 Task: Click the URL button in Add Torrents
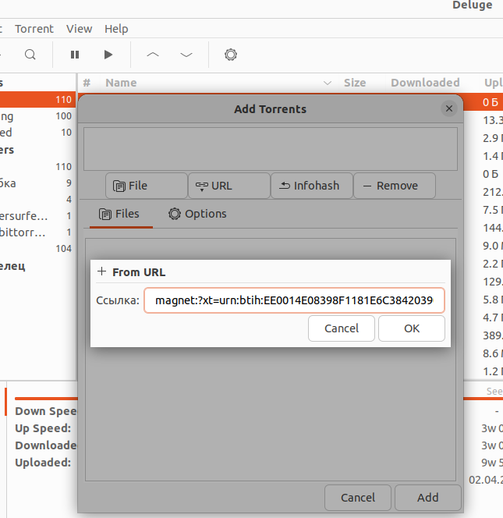[229, 186]
